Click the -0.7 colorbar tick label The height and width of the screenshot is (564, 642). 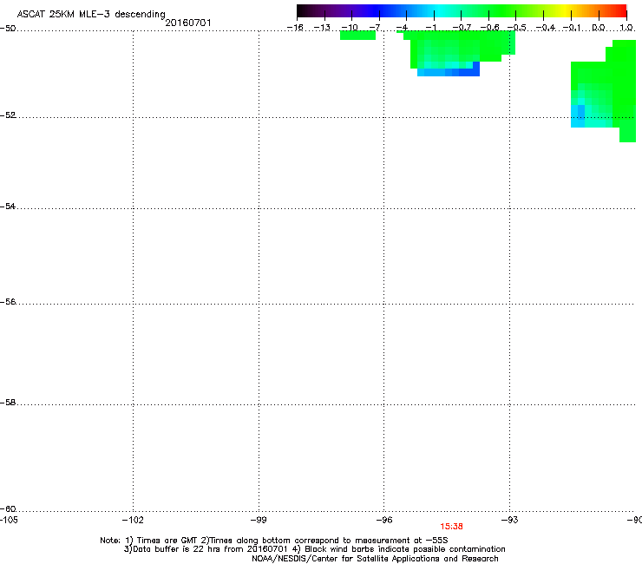click(x=462, y=28)
